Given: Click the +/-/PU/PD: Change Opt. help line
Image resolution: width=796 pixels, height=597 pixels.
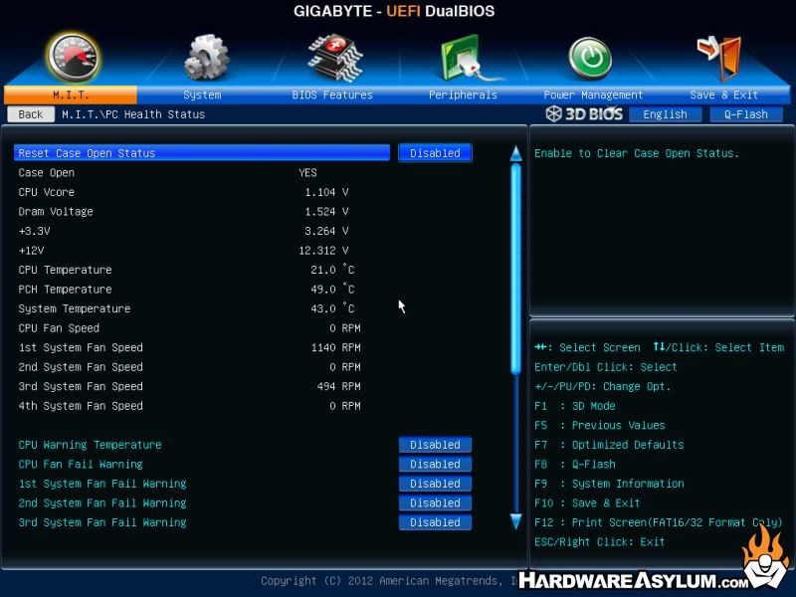Looking at the screenshot, I should [x=603, y=386].
